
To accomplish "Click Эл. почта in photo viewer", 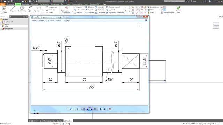I will [x=51, y=20].
